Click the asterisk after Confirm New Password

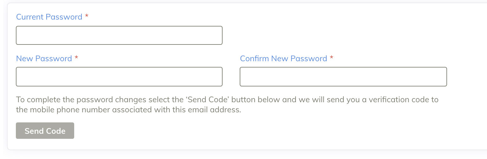tap(332, 58)
